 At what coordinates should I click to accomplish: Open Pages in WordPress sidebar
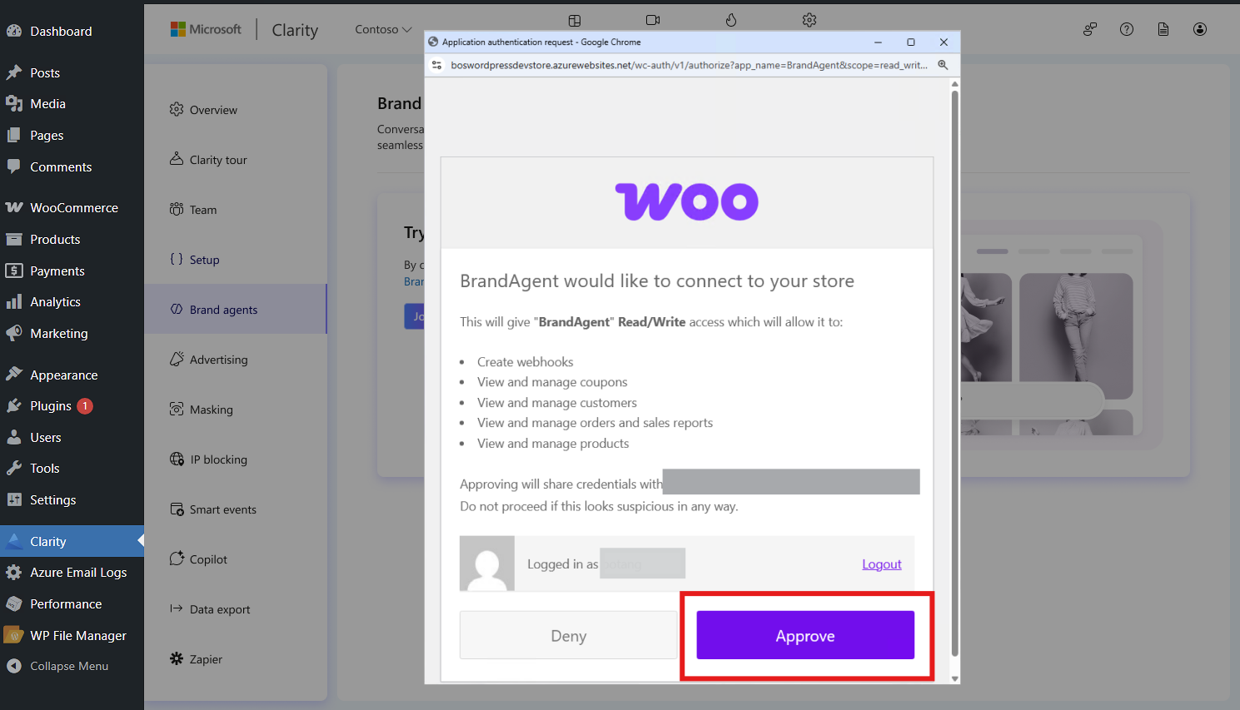pos(72,135)
